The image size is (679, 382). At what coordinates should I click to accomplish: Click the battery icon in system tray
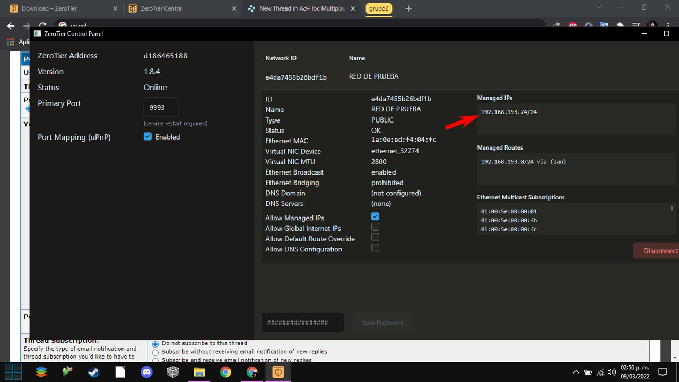[588, 372]
